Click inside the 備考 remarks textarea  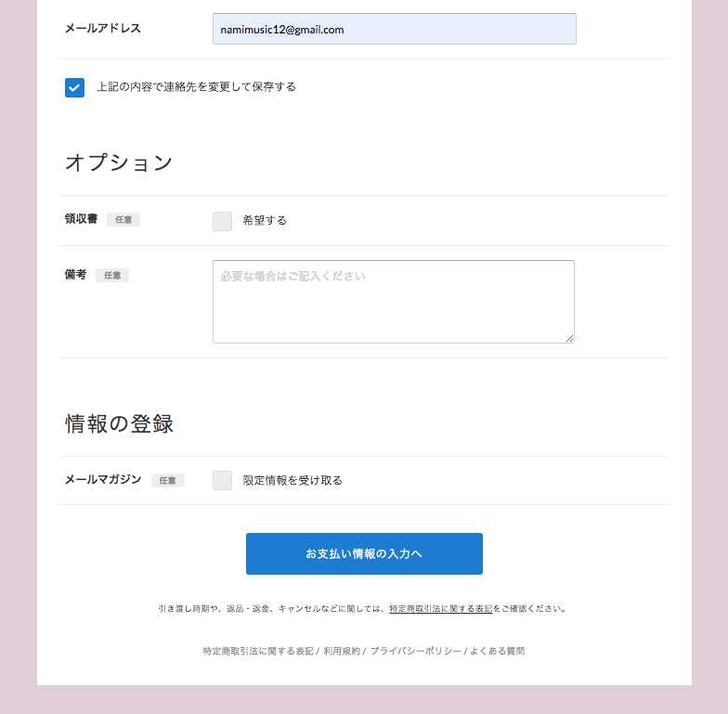(393, 302)
